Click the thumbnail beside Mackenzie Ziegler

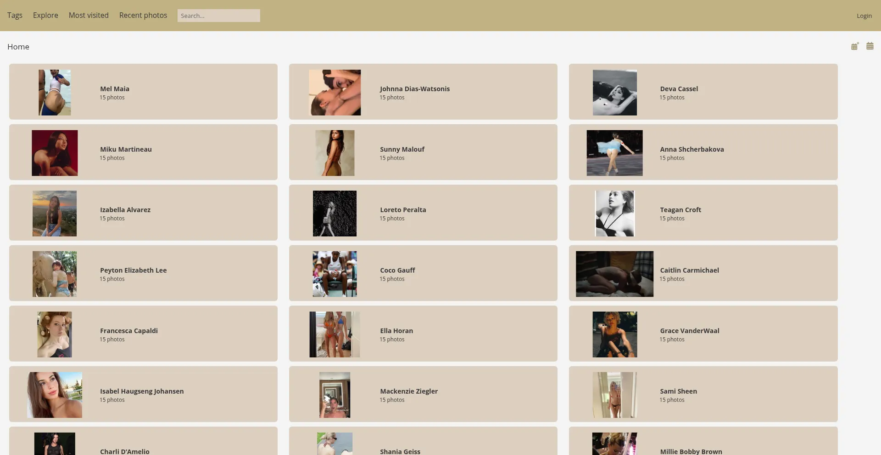coord(335,395)
